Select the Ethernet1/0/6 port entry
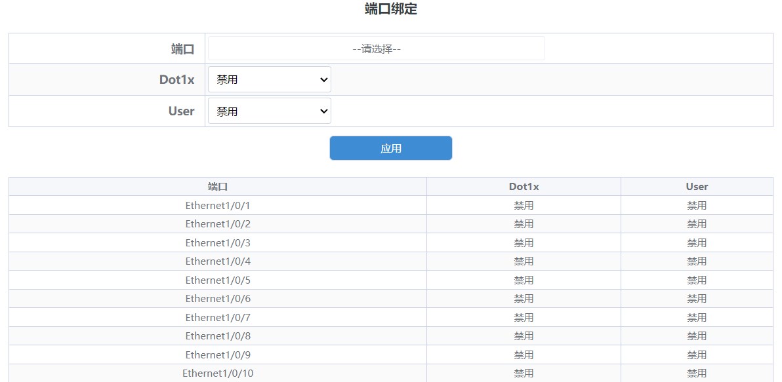 tap(218, 299)
